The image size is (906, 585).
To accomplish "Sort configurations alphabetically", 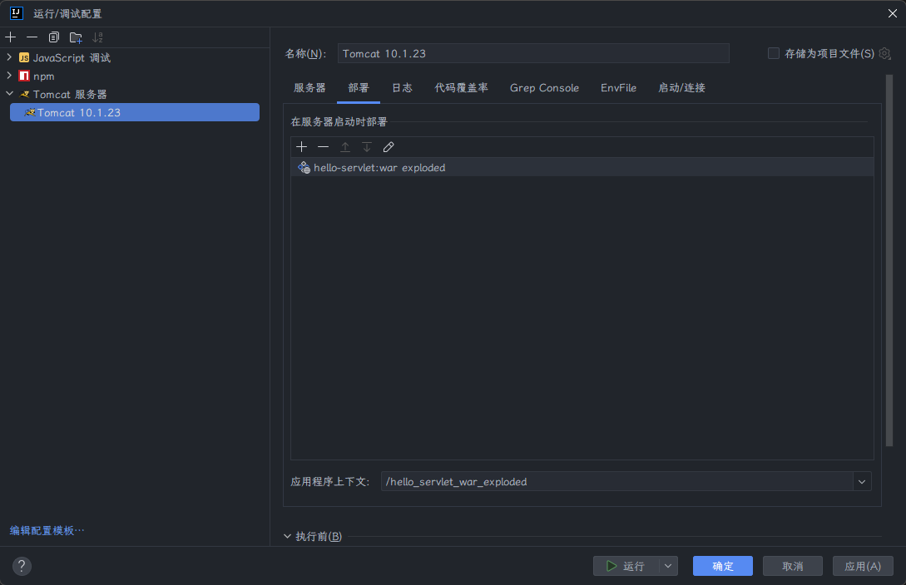I will point(97,37).
